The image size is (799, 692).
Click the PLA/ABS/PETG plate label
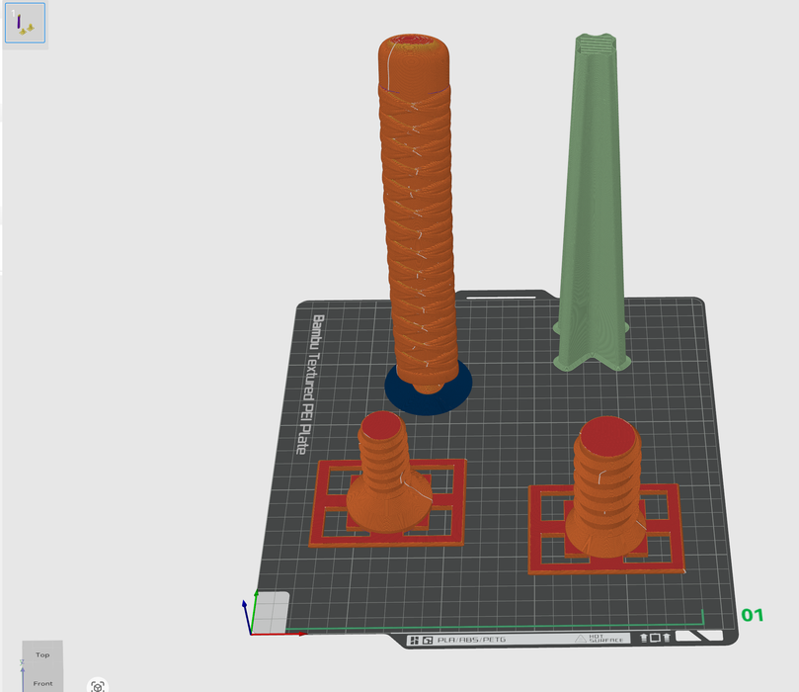tap(470, 641)
